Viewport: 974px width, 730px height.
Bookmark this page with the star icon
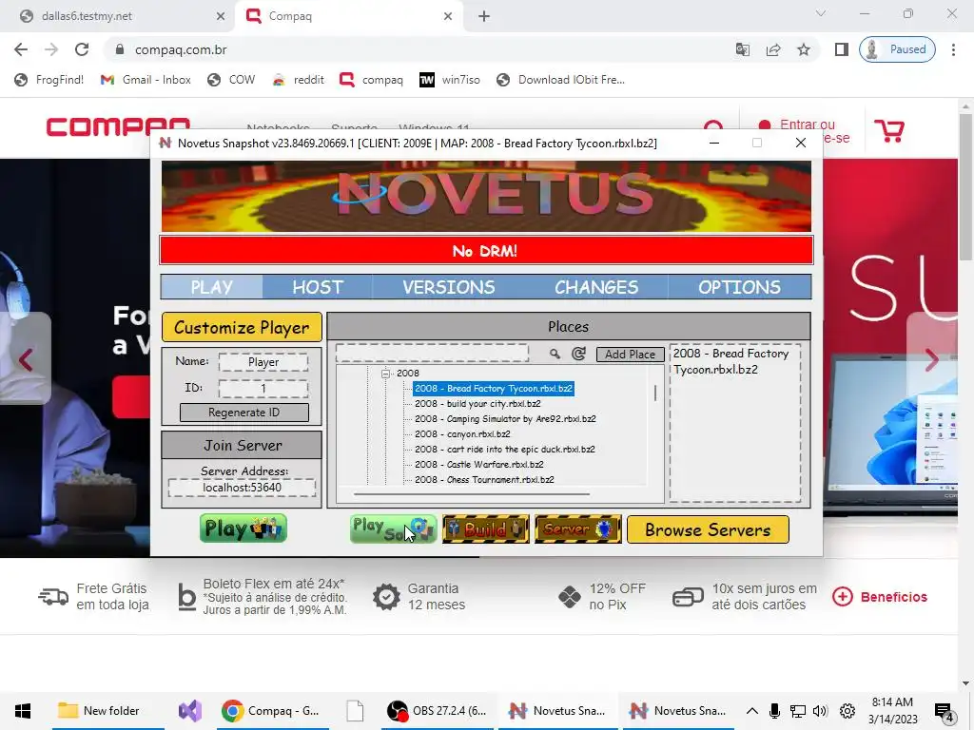[804, 49]
